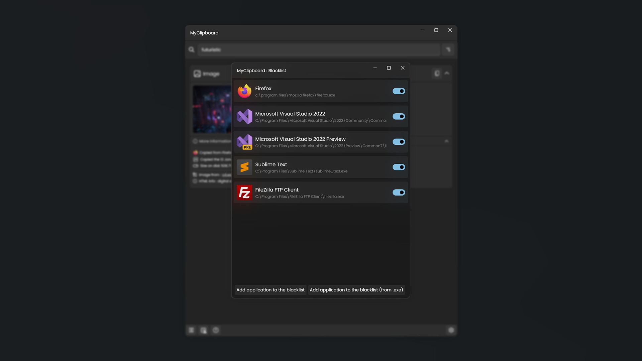
Task: Click the search input containing 'futuristic'
Action: tap(318, 49)
